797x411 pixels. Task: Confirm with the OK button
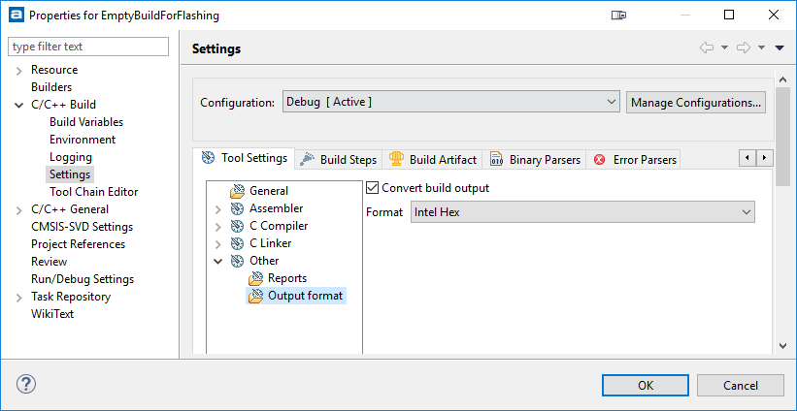coord(646,385)
